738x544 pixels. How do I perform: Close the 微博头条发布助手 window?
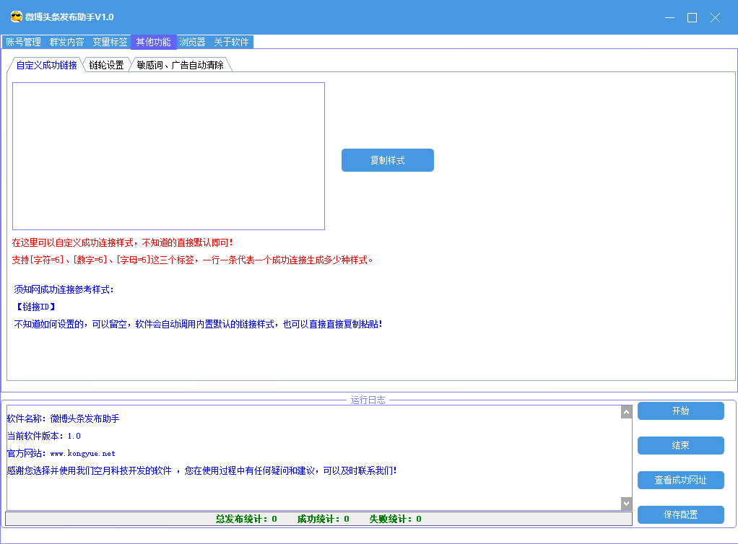[x=716, y=18]
